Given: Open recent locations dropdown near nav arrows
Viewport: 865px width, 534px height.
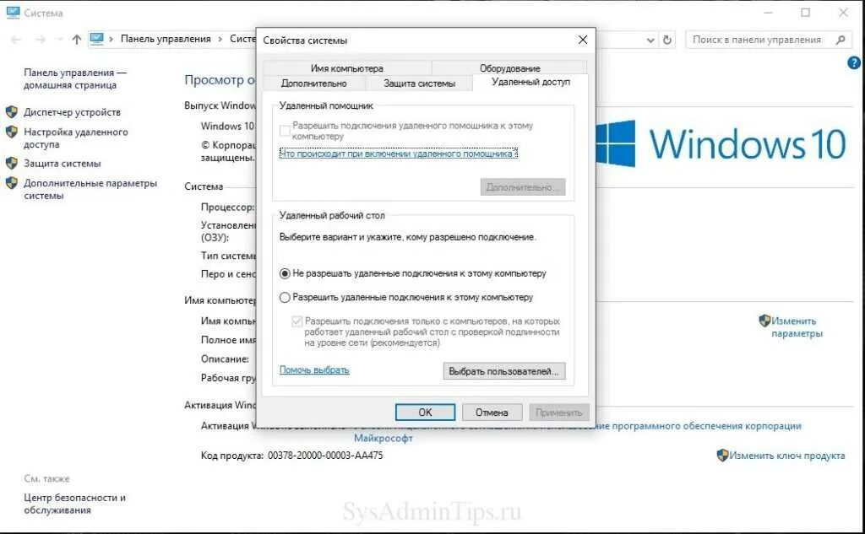Looking at the screenshot, I should pos(58,40).
